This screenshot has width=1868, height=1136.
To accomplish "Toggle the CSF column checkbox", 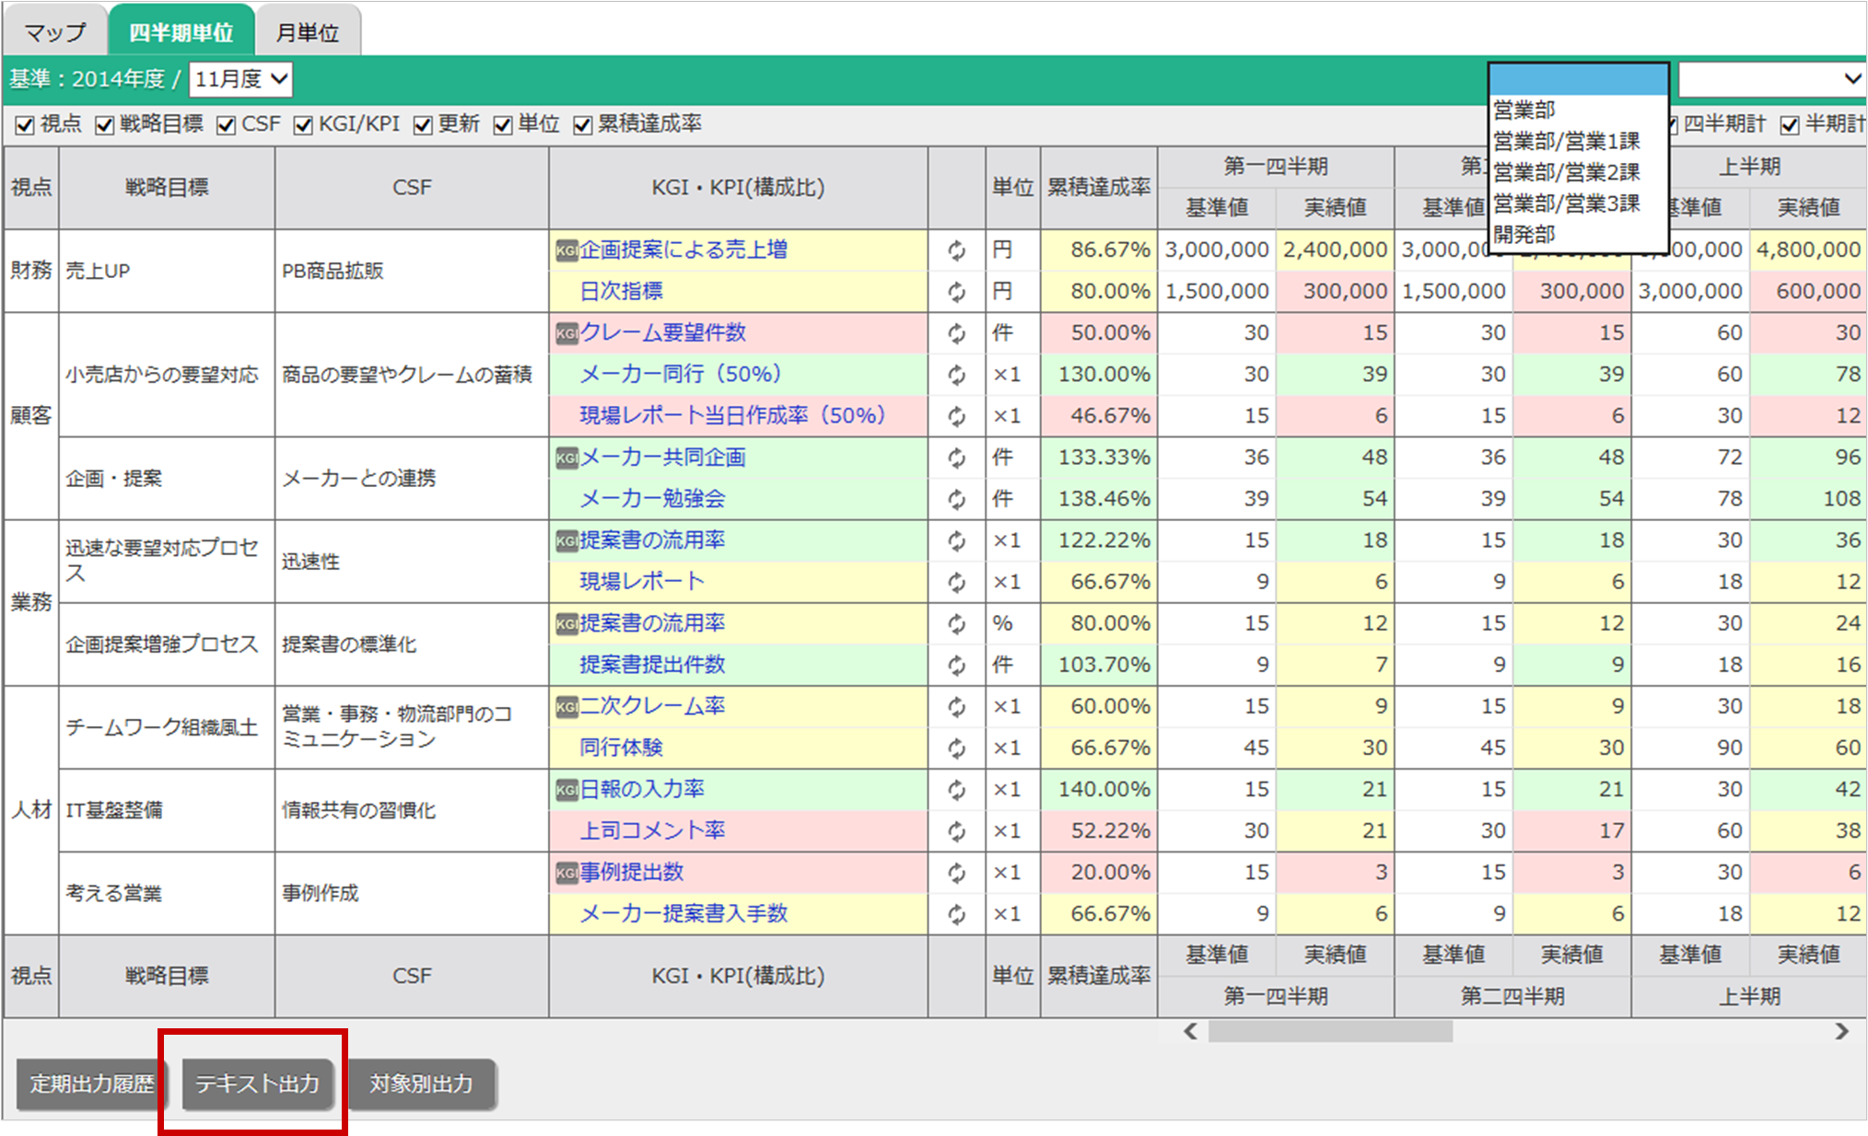I will pyautogui.click(x=226, y=124).
